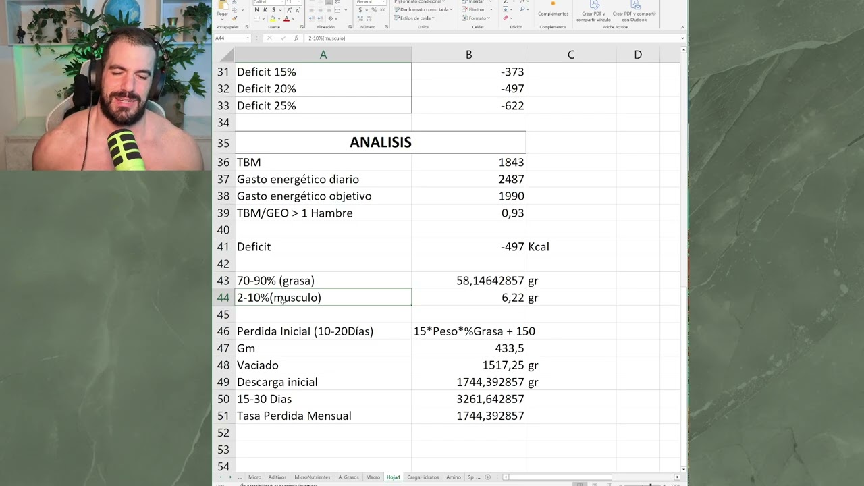Click the new sheet plus icon

click(x=487, y=477)
